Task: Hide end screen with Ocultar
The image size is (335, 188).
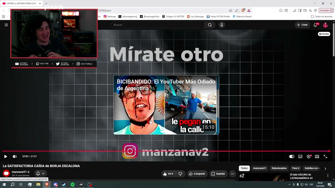Action: click(324, 34)
